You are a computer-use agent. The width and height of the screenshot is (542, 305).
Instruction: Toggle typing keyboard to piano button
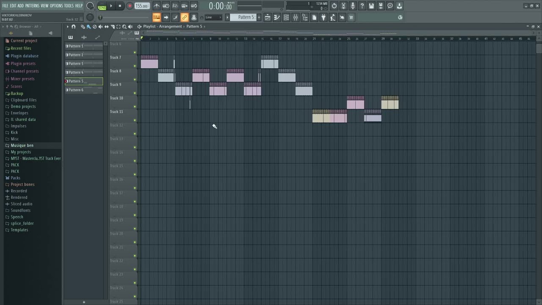[x=157, y=17]
